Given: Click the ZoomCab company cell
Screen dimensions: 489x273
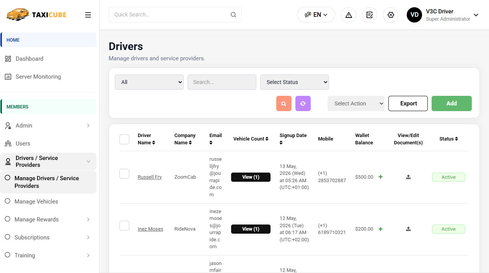Looking at the screenshot, I should click(x=185, y=177).
